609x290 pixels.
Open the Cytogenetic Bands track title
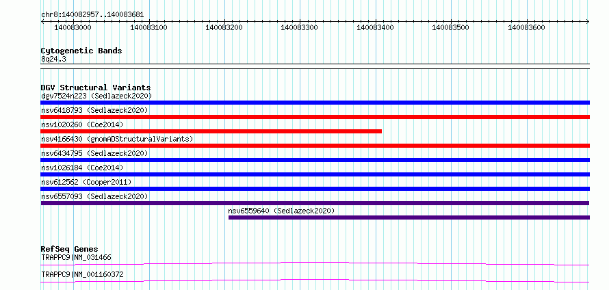[81, 51]
